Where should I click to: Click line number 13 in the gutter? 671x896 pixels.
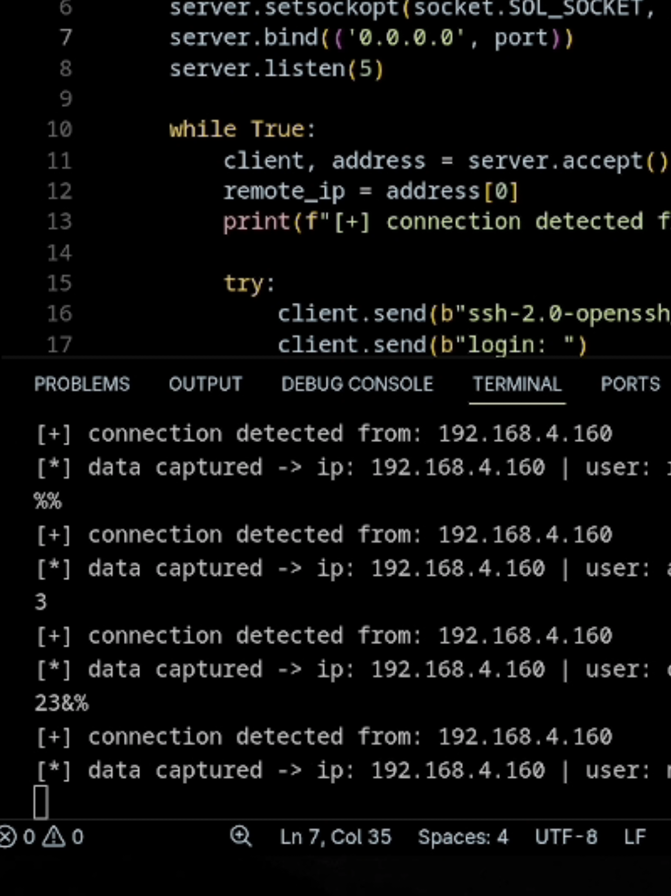coord(59,221)
